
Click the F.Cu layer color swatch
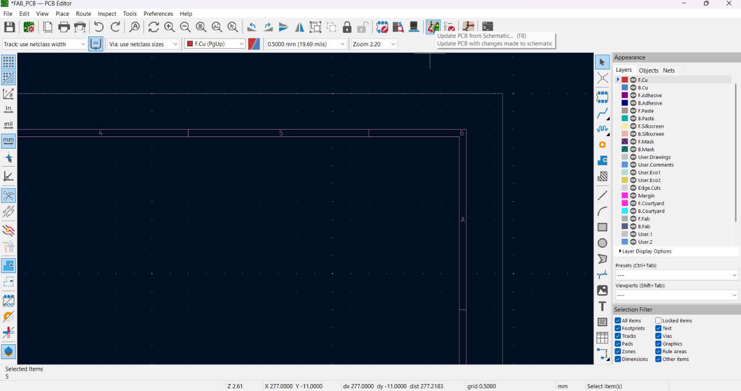(x=625, y=80)
